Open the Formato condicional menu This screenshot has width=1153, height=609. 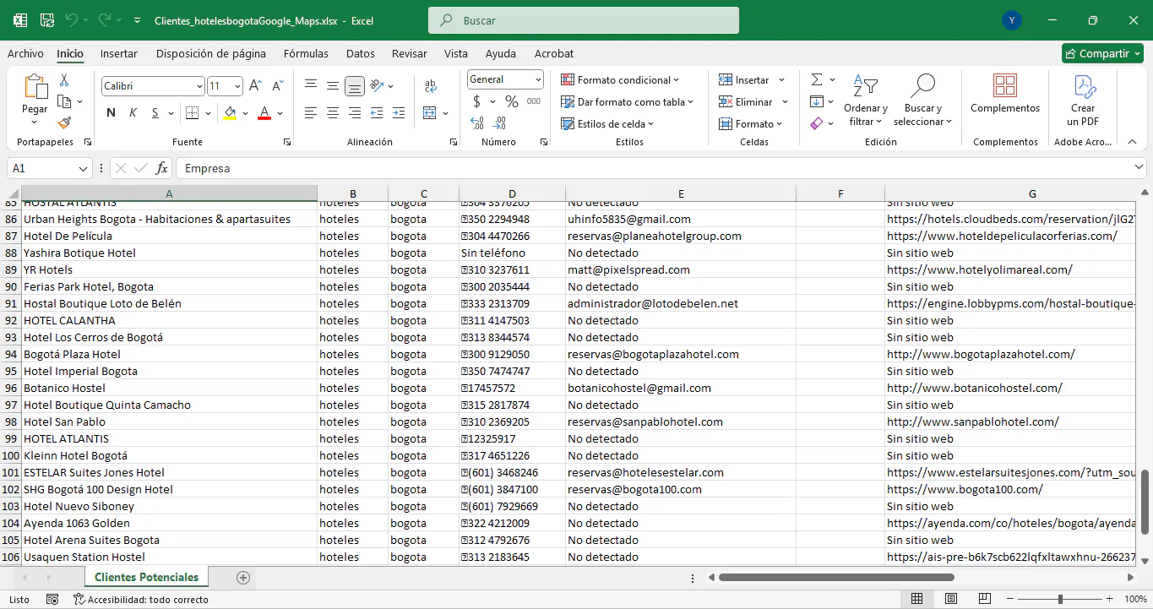(621, 80)
